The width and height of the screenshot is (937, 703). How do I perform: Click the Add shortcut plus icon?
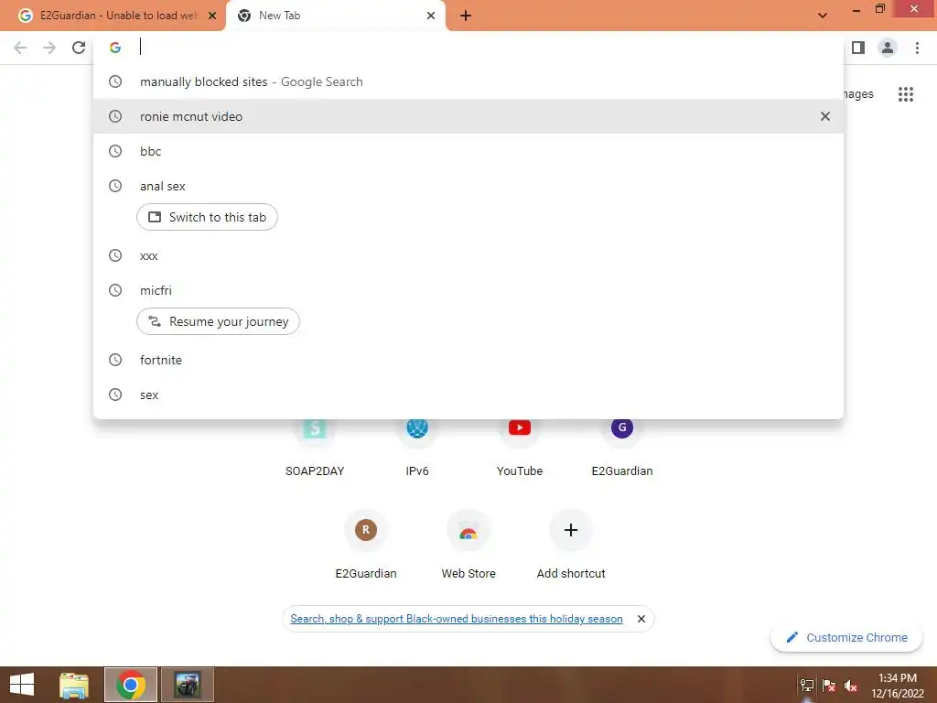coord(571,530)
